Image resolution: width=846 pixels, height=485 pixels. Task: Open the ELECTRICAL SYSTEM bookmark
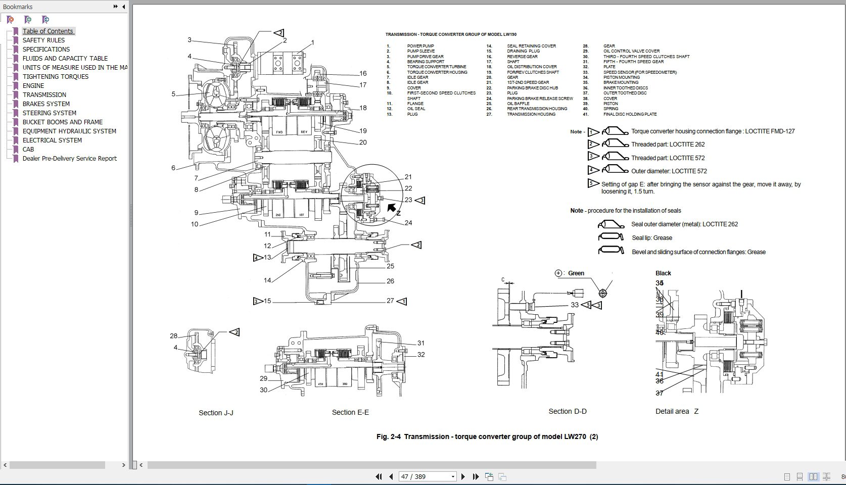(52, 140)
